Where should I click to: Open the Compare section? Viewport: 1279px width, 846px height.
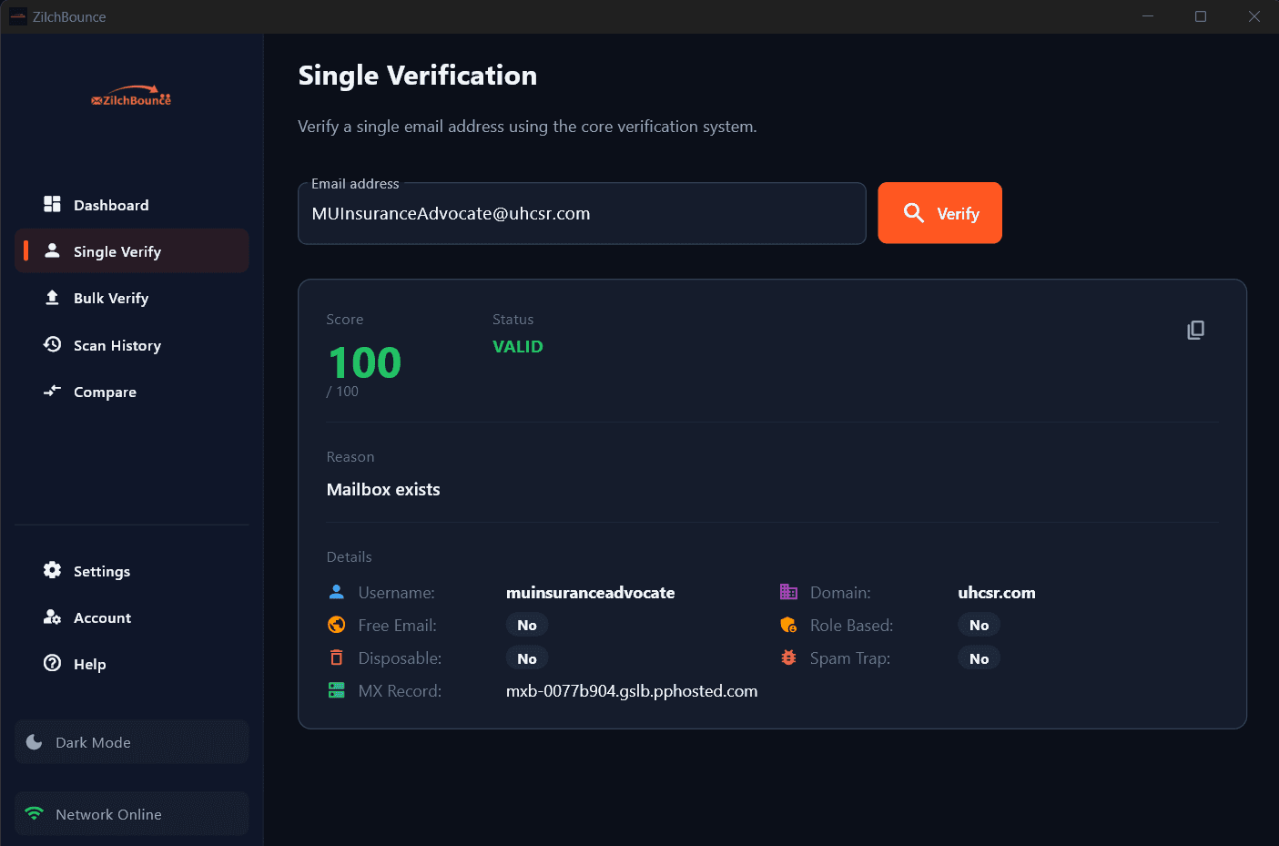(x=132, y=392)
